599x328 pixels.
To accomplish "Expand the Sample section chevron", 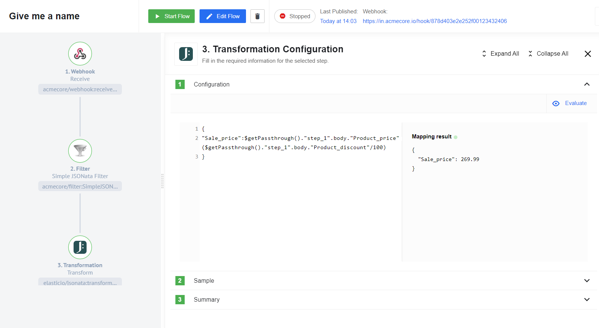I will click(587, 281).
